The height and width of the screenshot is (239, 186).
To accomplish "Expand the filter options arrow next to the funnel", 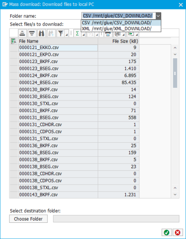I will pos(67,35).
